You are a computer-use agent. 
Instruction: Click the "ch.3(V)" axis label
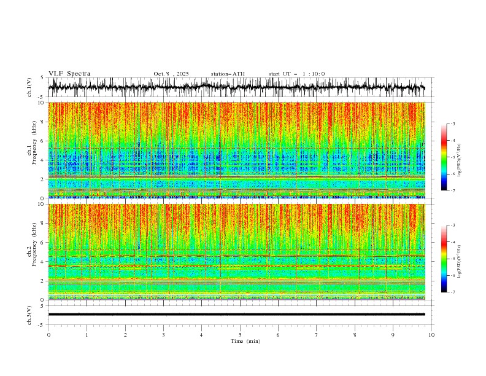[29, 315]
